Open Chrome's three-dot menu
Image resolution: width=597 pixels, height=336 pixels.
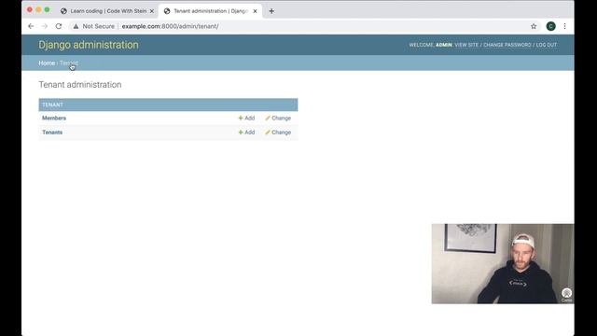(564, 26)
